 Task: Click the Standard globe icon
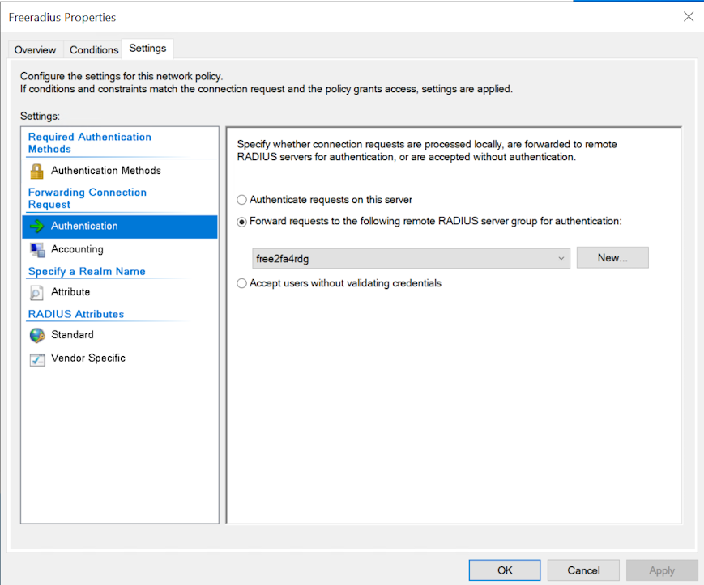pos(37,335)
